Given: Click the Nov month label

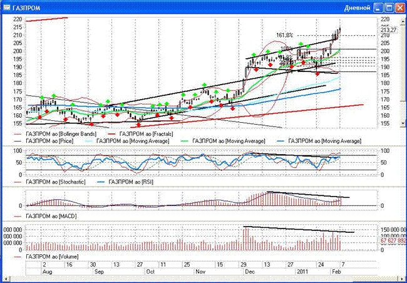Looking at the screenshot, I should point(200,272).
